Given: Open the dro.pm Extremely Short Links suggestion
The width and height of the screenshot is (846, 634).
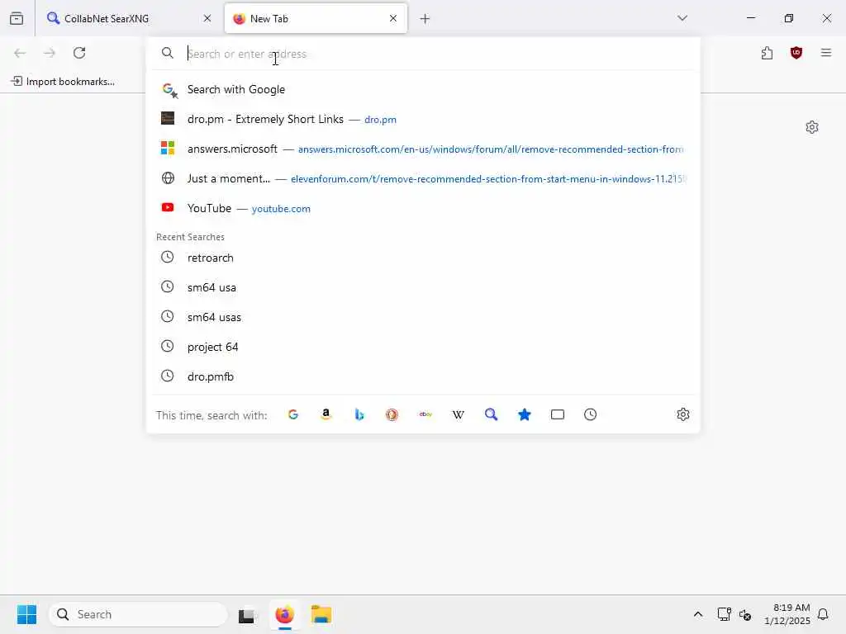Looking at the screenshot, I should [424, 119].
